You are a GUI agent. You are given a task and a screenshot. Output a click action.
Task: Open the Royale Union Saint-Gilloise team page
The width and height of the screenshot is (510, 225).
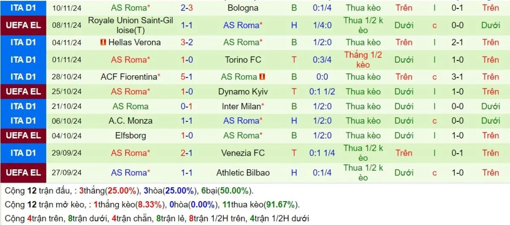pyautogui.click(x=130, y=25)
